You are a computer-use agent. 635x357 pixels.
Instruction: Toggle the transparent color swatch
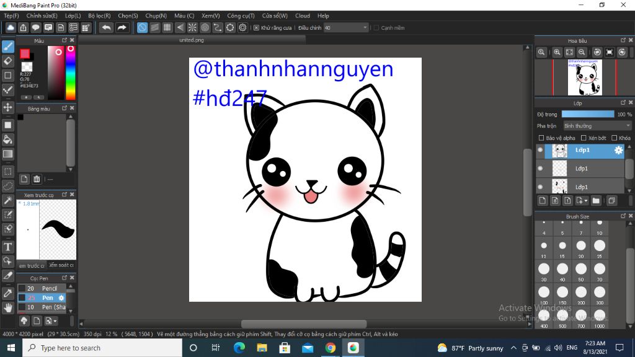pos(27,66)
